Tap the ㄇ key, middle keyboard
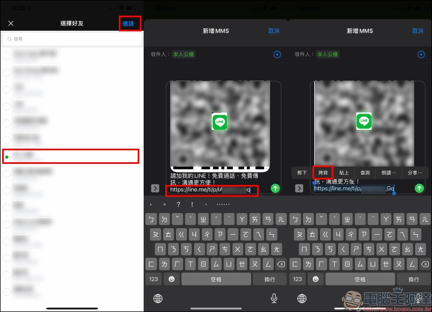 160,249
